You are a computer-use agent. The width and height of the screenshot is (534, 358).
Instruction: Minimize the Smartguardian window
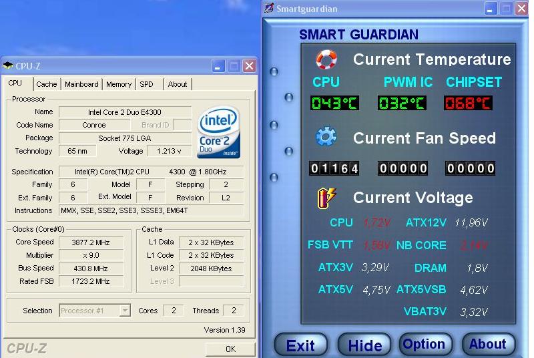[491, 9]
